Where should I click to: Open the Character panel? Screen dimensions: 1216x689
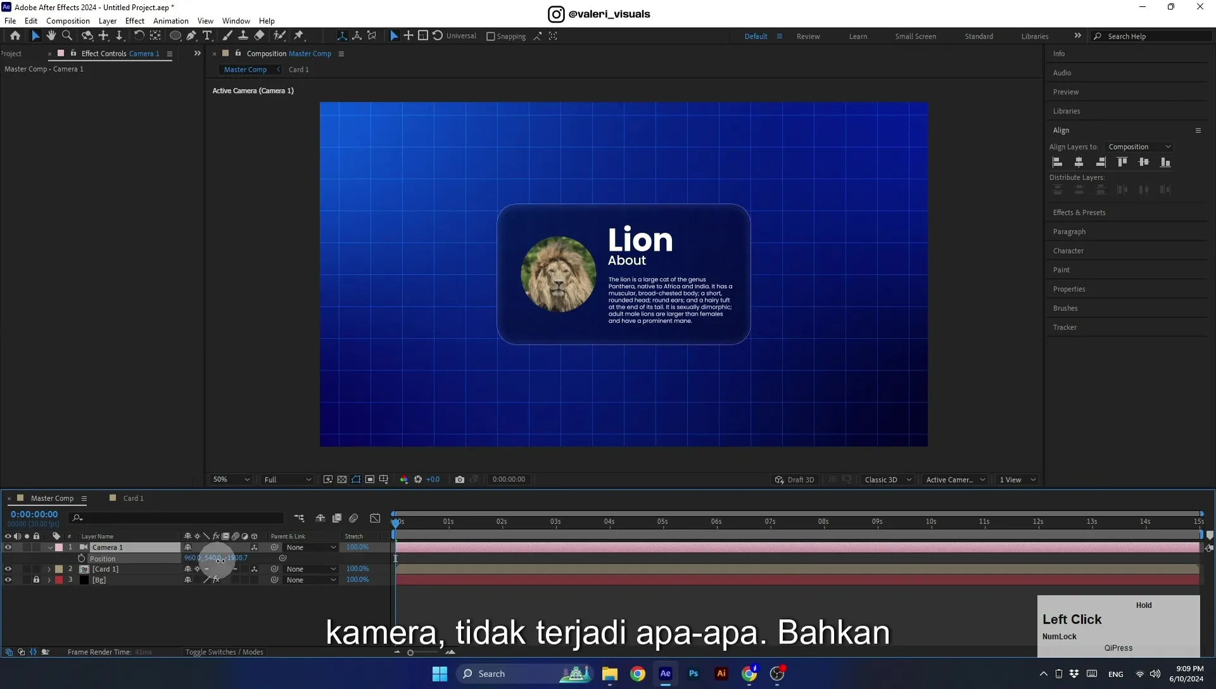(1068, 251)
